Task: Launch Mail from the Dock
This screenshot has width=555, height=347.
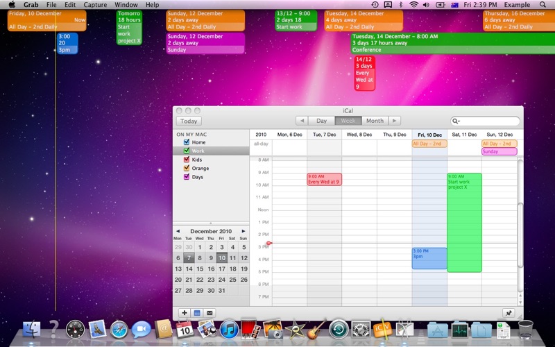Action: click(x=97, y=329)
